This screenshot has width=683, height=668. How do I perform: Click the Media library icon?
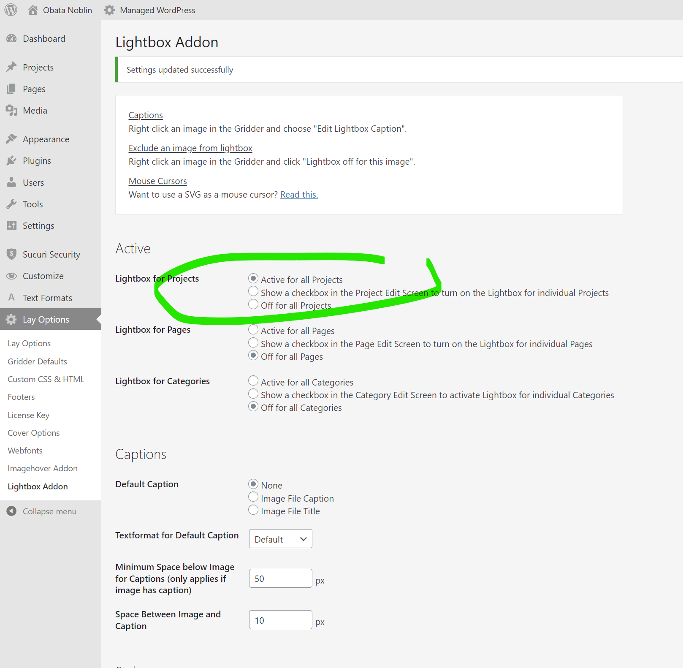click(11, 110)
